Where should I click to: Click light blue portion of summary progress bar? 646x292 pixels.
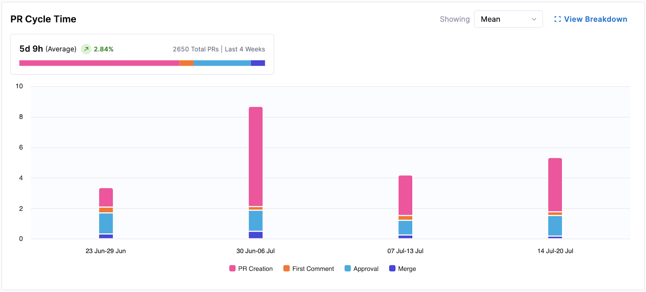222,63
